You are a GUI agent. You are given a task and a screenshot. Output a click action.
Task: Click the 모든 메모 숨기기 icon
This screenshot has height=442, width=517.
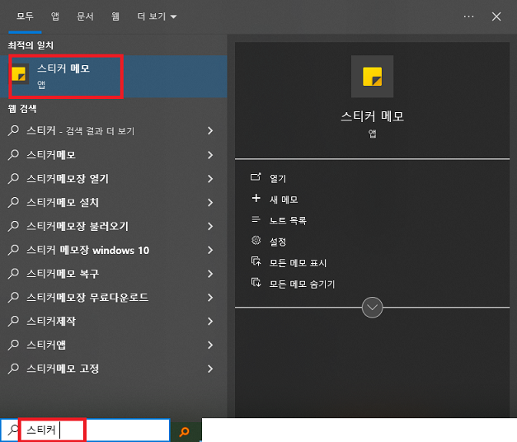pyautogui.click(x=256, y=284)
